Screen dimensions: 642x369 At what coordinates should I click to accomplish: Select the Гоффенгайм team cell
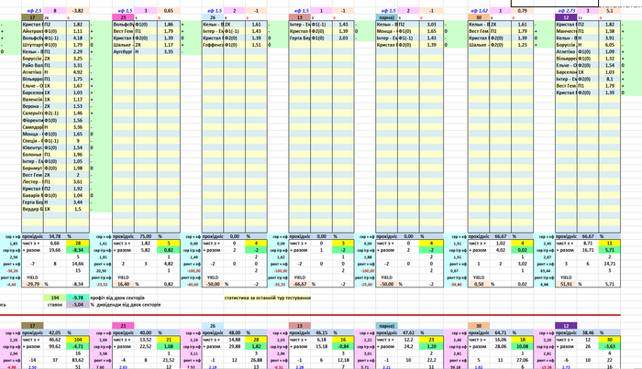213,45
